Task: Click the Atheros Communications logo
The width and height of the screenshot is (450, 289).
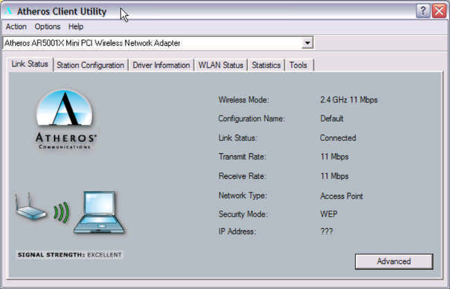Action: pos(66,119)
